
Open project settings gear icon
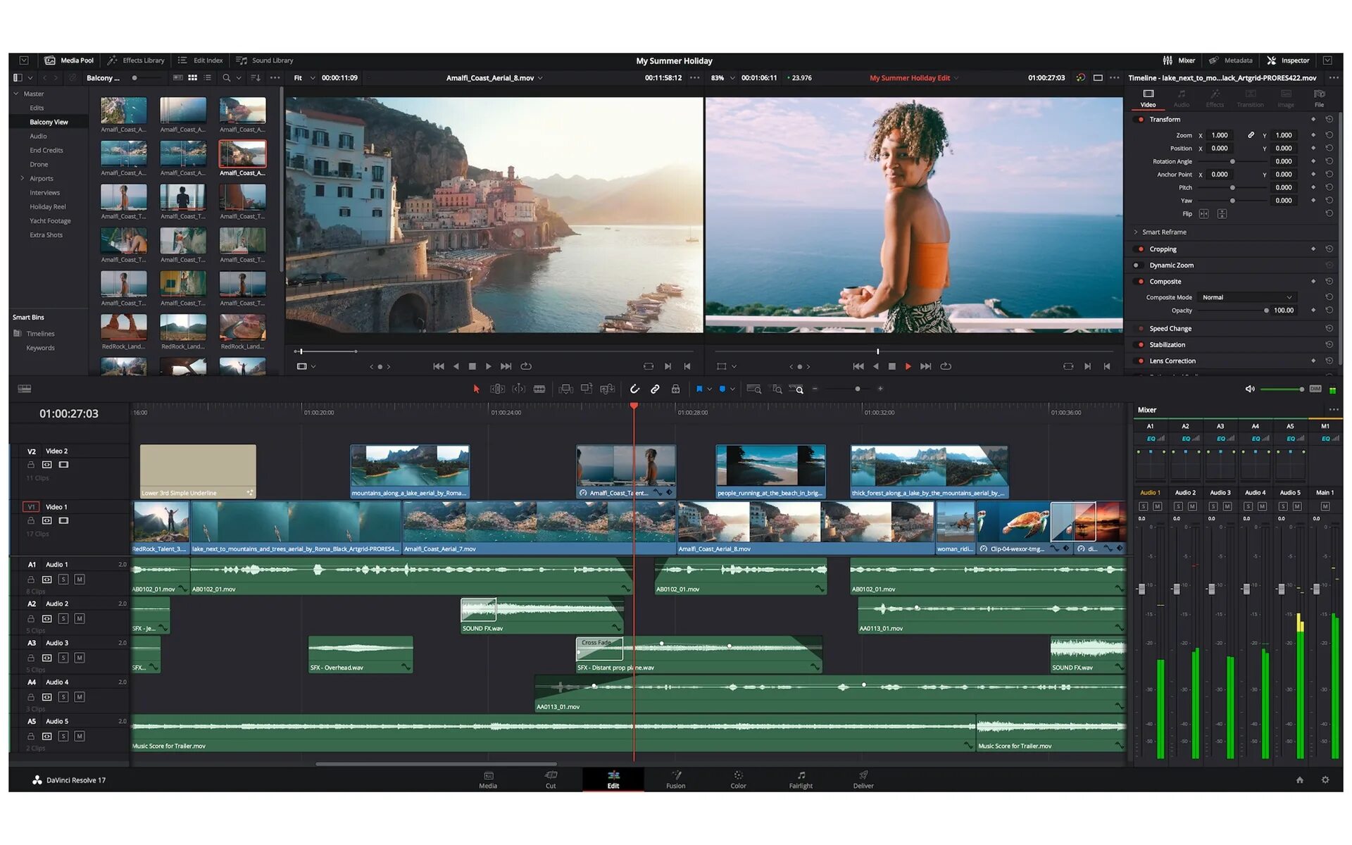1325,780
